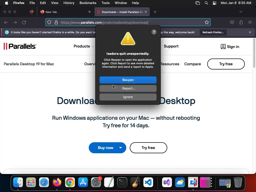Open tracking protection shield icon
This screenshot has height=192, width=256.
click(x=49, y=22)
